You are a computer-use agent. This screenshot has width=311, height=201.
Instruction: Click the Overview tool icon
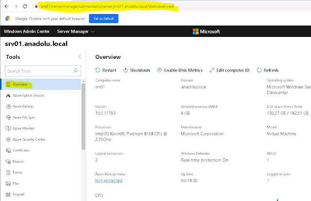8,84
